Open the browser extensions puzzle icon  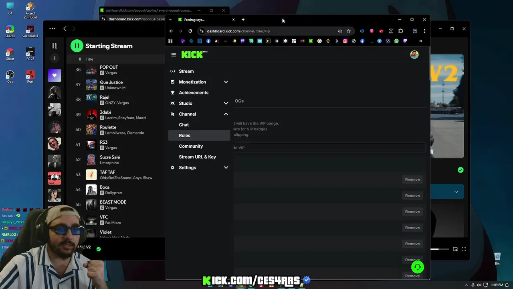[400, 31]
